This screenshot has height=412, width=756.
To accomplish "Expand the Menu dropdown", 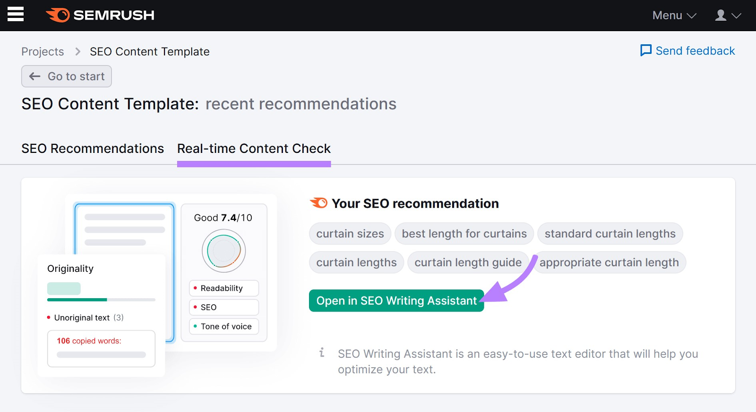I will [674, 16].
